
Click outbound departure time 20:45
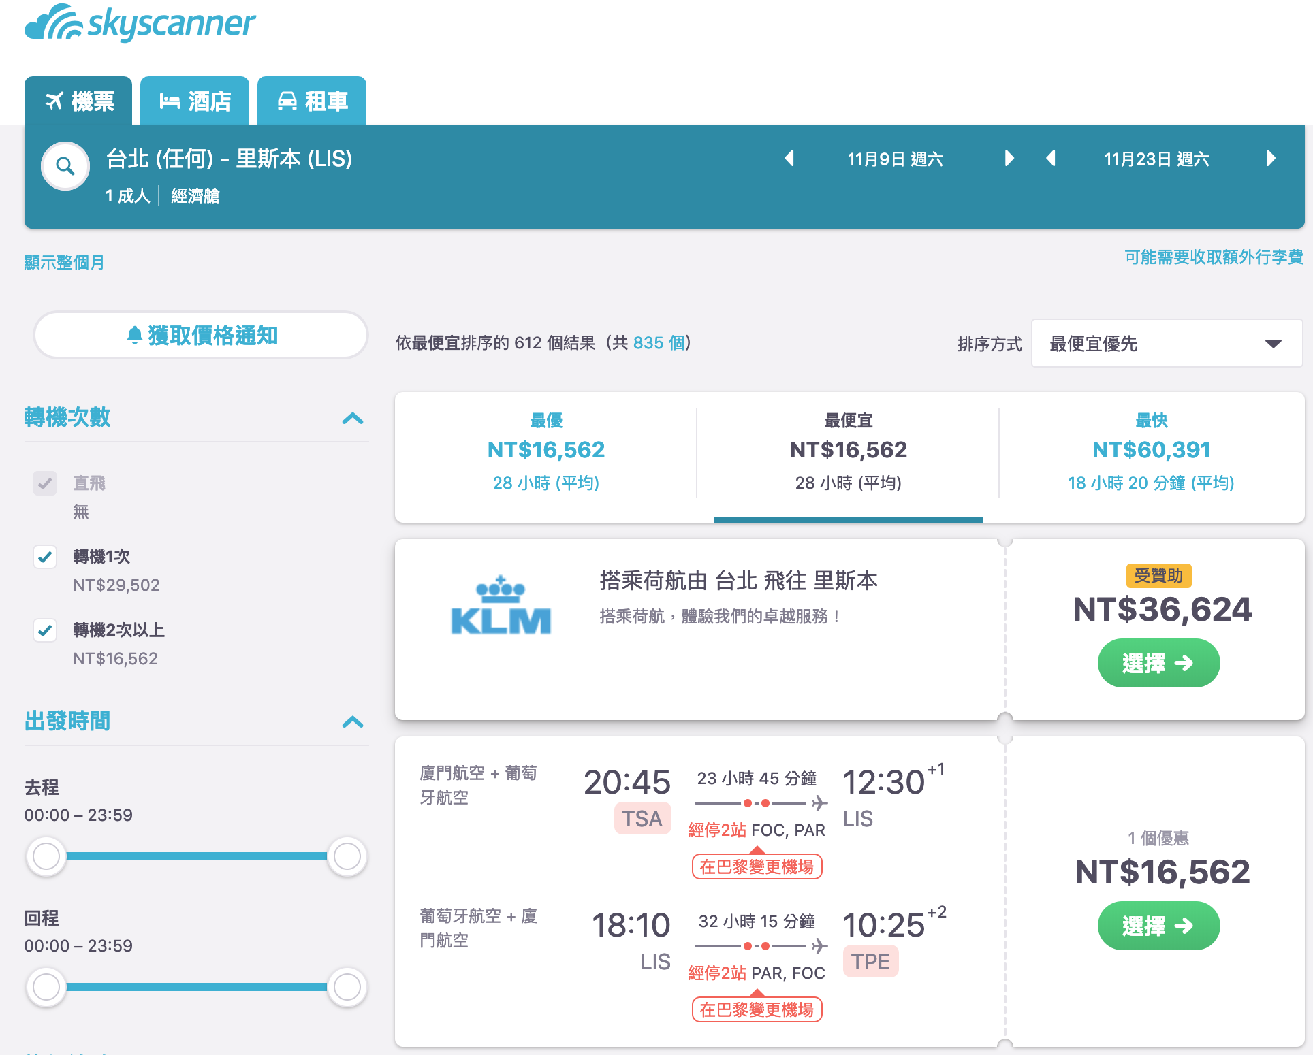point(627,782)
